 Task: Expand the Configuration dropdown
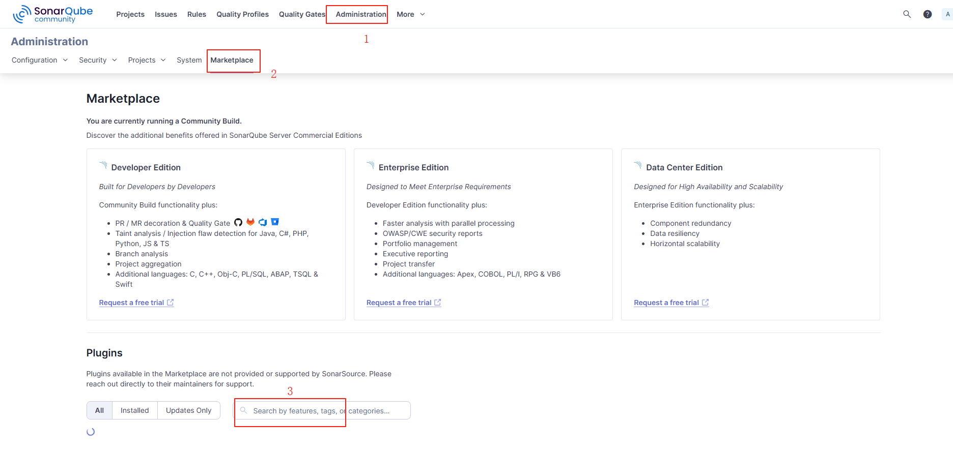tap(40, 60)
